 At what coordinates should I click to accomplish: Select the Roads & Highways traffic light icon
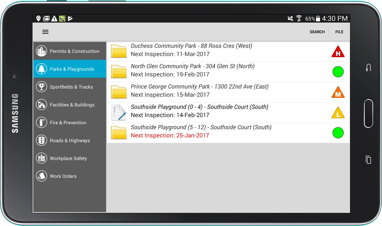[x=42, y=140]
